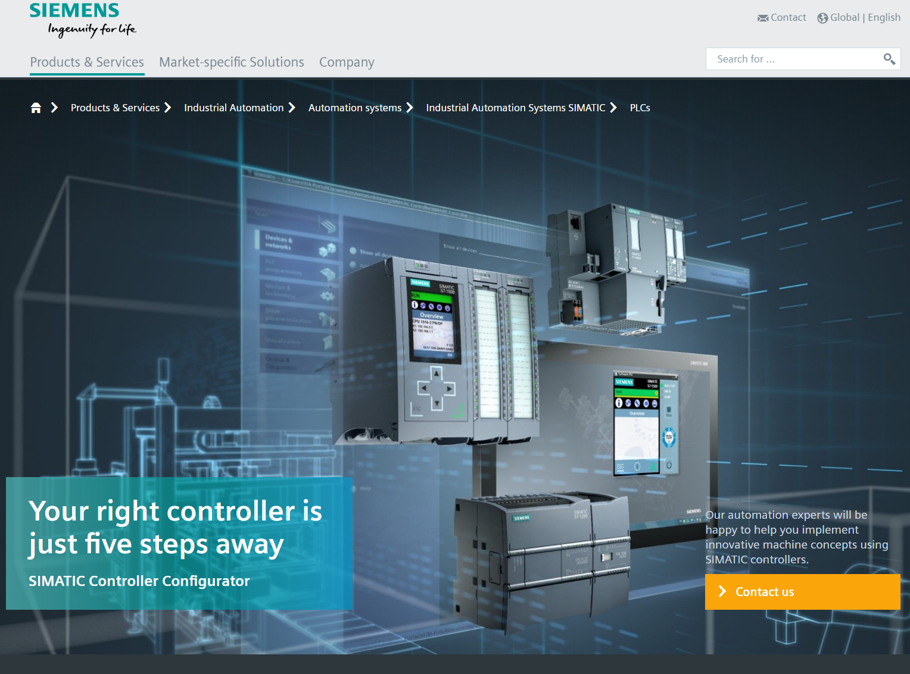Click the envelope Contact icon

tap(762, 18)
